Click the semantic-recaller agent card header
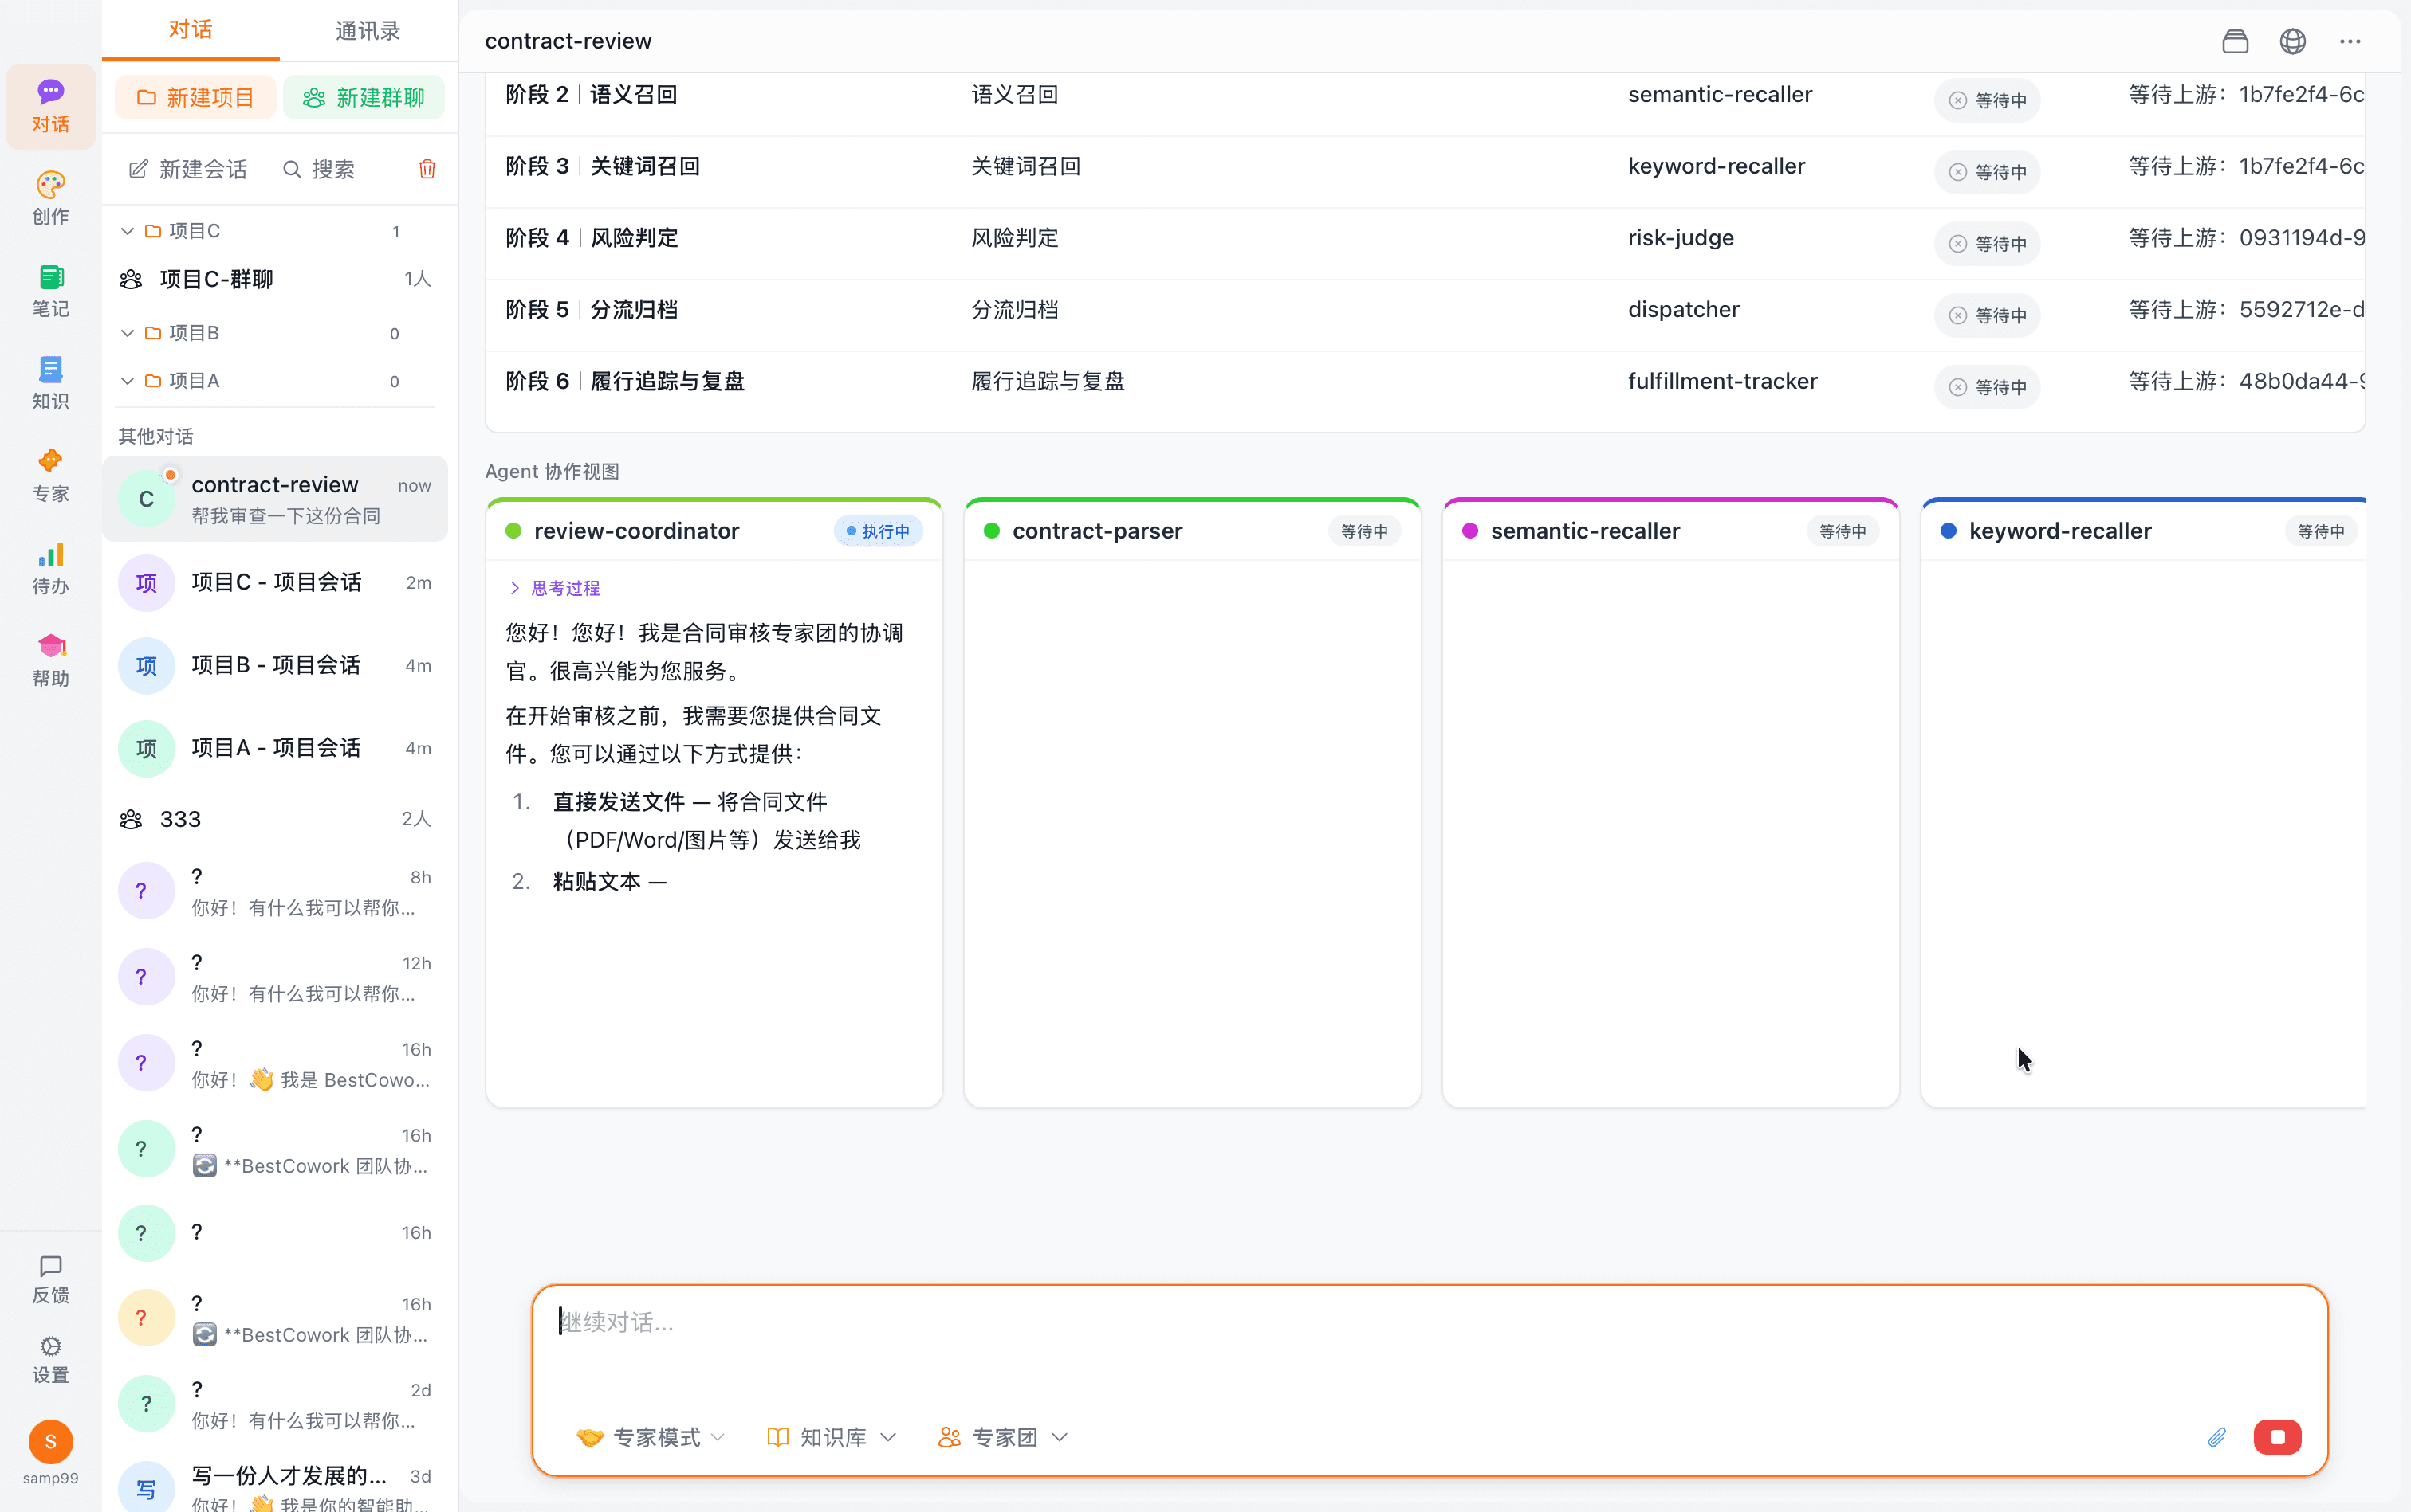2411x1512 pixels. click(x=1670, y=531)
